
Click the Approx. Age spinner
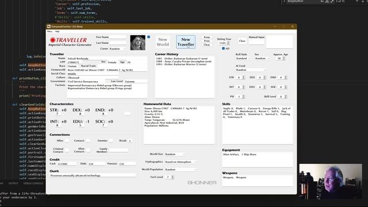click(x=281, y=58)
